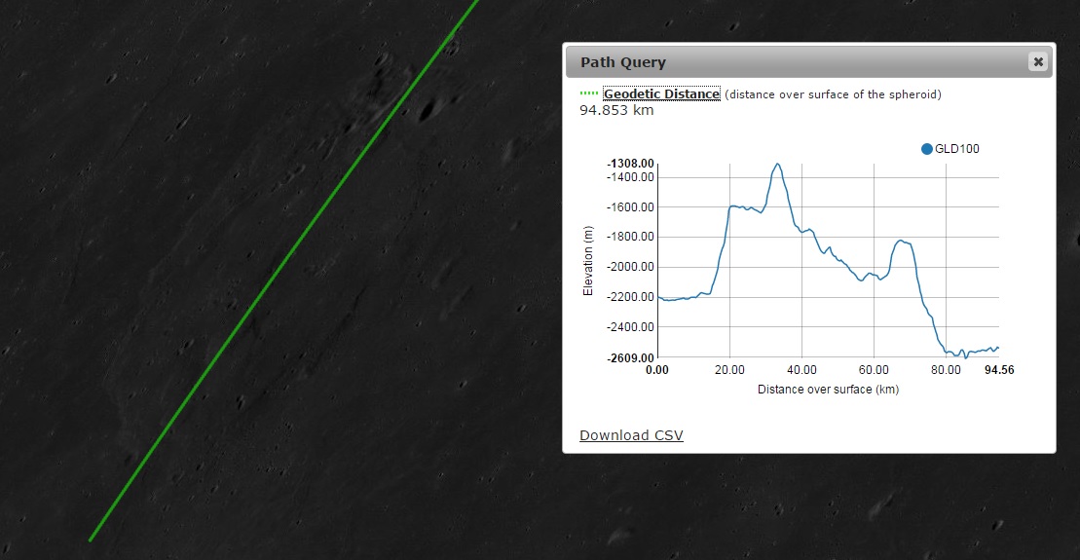Click the spheroid distance description text
Screen dimensions: 1080x560
tap(833, 94)
